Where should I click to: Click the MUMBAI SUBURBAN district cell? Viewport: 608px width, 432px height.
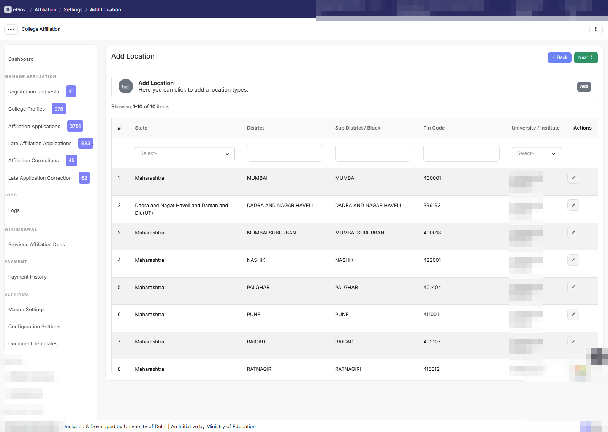pyautogui.click(x=271, y=233)
